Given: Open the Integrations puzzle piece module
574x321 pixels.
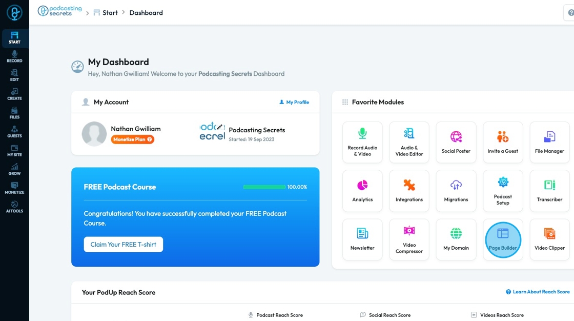Looking at the screenshot, I should pyautogui.click(x=409, y=191).
